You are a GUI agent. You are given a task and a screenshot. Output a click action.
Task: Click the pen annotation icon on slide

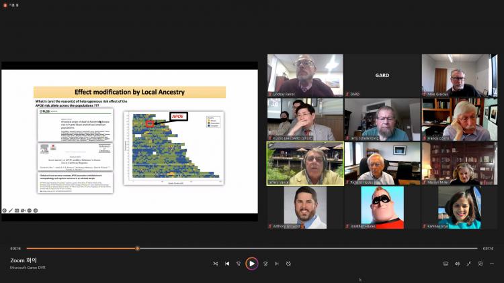(x=12, y=210)
